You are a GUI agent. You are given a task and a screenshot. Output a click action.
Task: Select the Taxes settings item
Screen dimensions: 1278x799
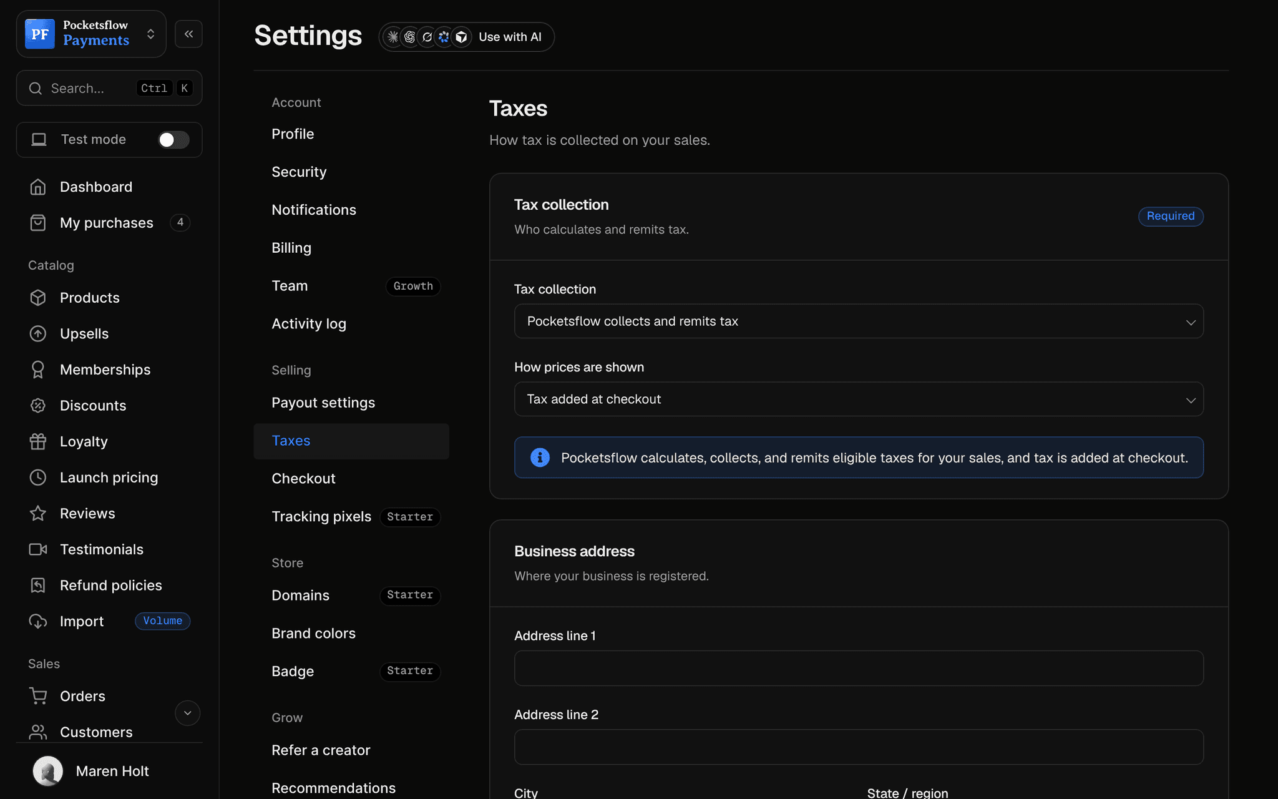351,441
